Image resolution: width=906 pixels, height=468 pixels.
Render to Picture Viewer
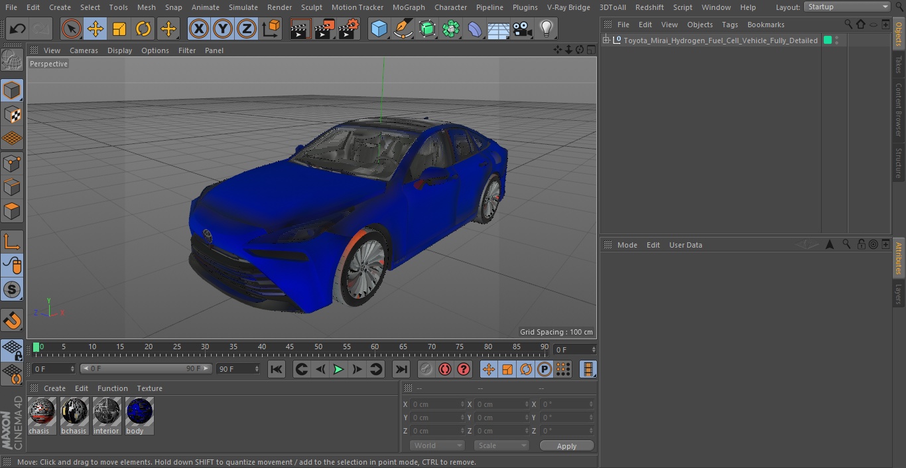click(325, 29)
